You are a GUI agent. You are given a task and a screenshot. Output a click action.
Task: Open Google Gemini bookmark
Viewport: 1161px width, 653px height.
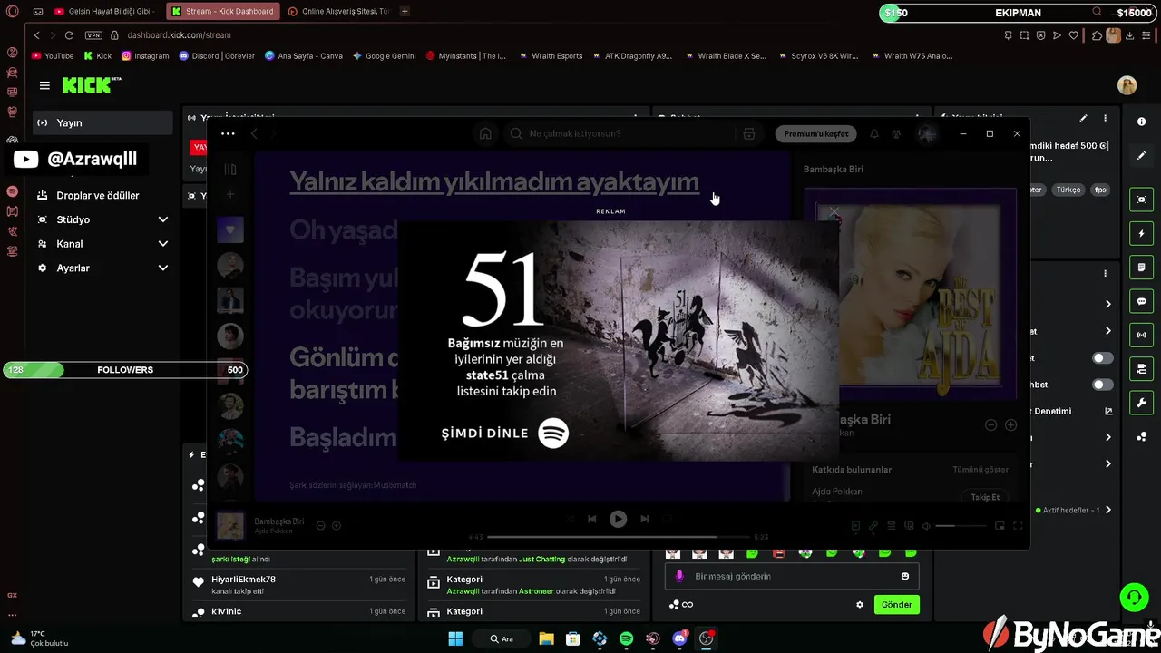coord(385,55)
